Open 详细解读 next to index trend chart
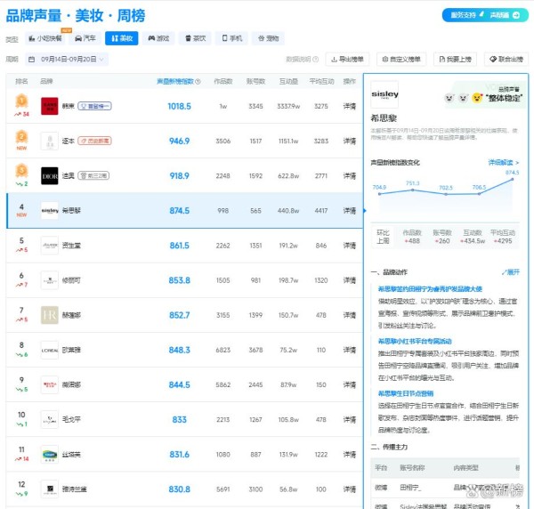The height and width of the screenshot is (509, 534). tap(504, 163)
